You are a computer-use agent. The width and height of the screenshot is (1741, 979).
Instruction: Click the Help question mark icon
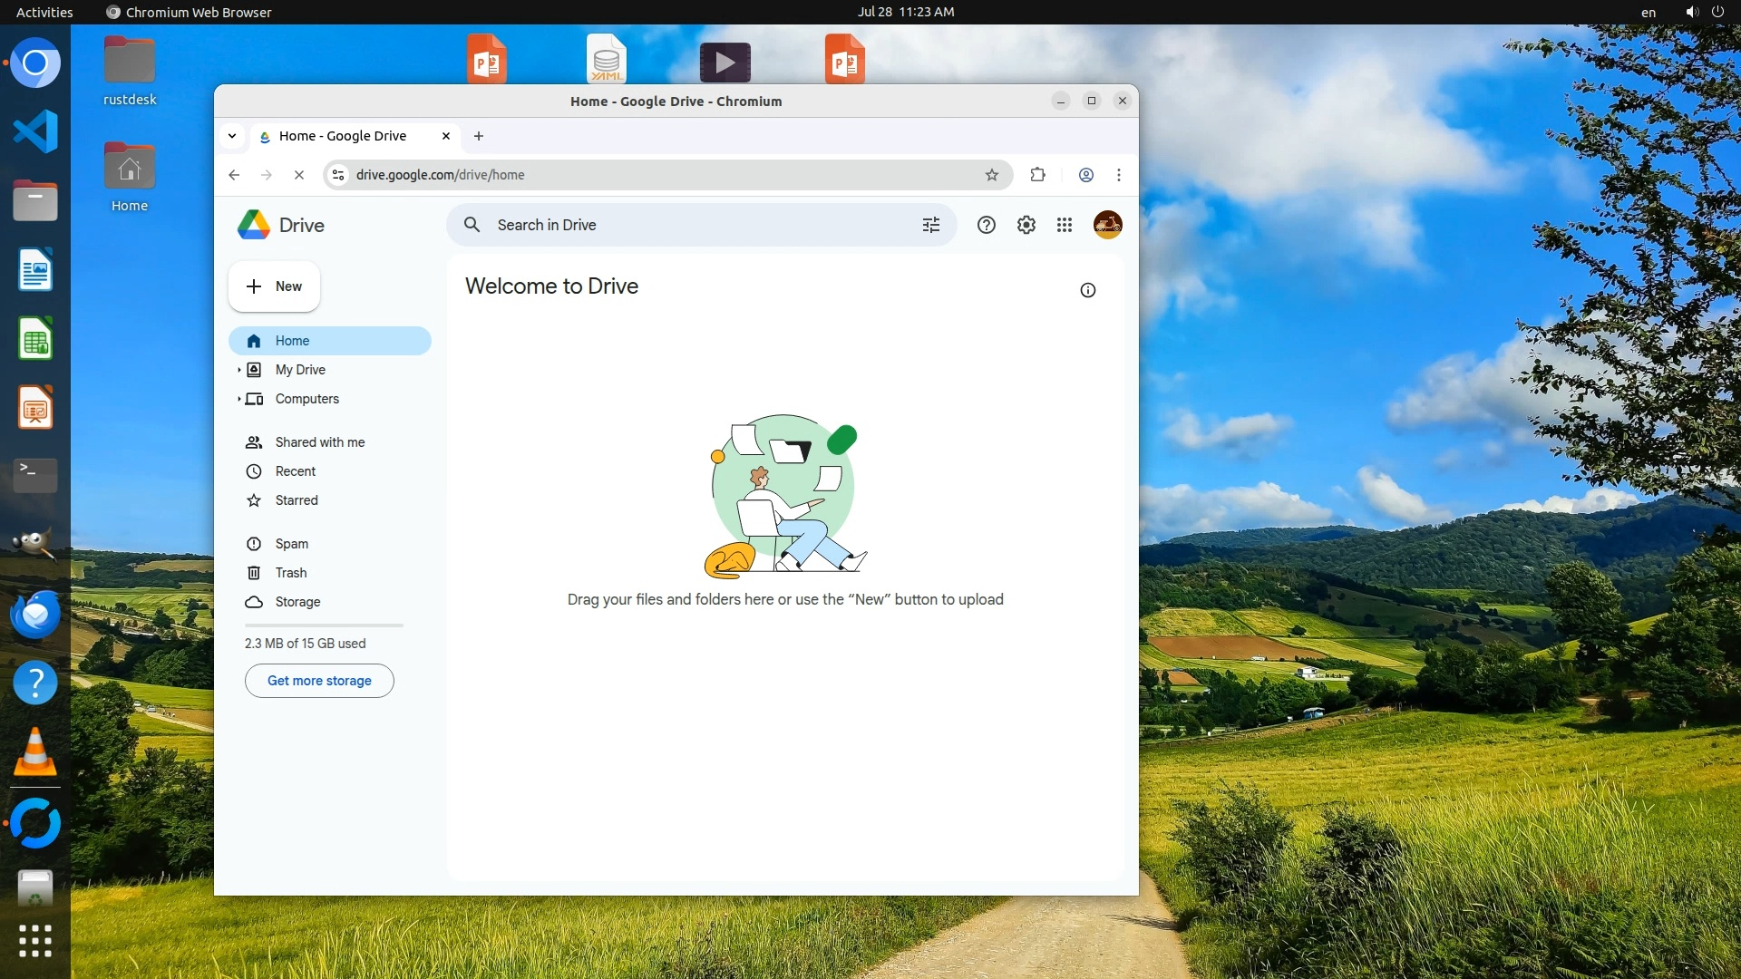point(986,225)
